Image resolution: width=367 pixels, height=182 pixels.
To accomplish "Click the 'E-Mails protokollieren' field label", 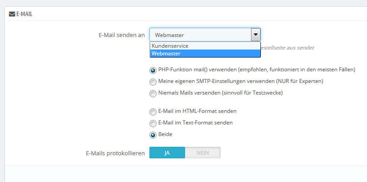I will 115,153.
